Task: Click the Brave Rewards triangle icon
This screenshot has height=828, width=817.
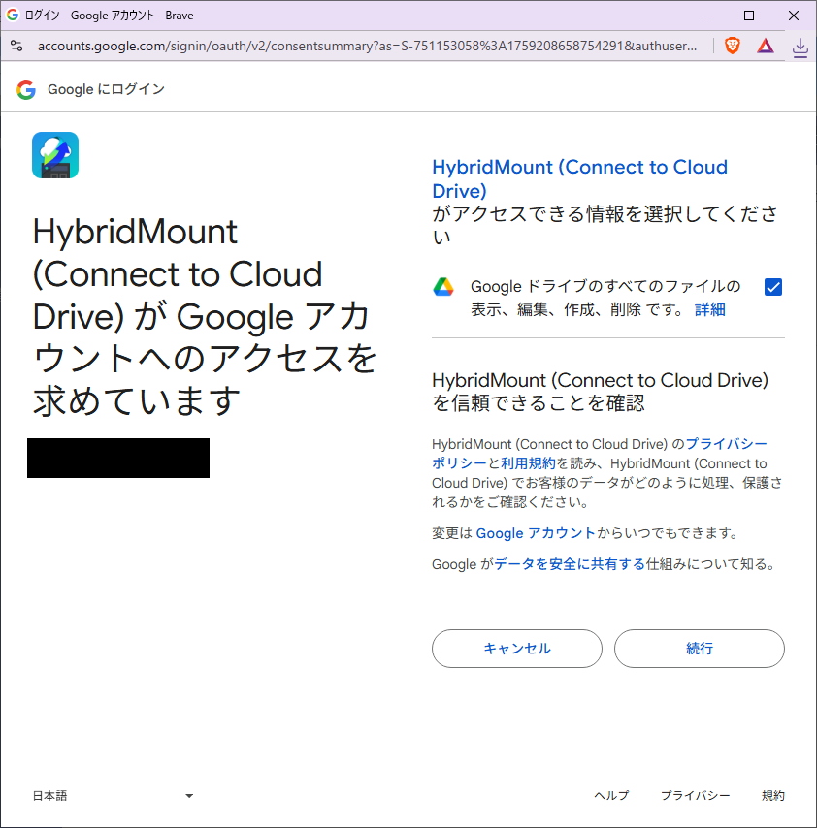Action: click(x=766, y=46)
